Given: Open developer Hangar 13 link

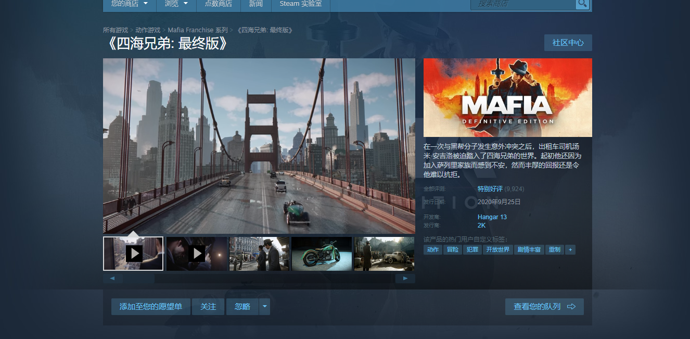Looking at the screenshot, I should (492, 217).
